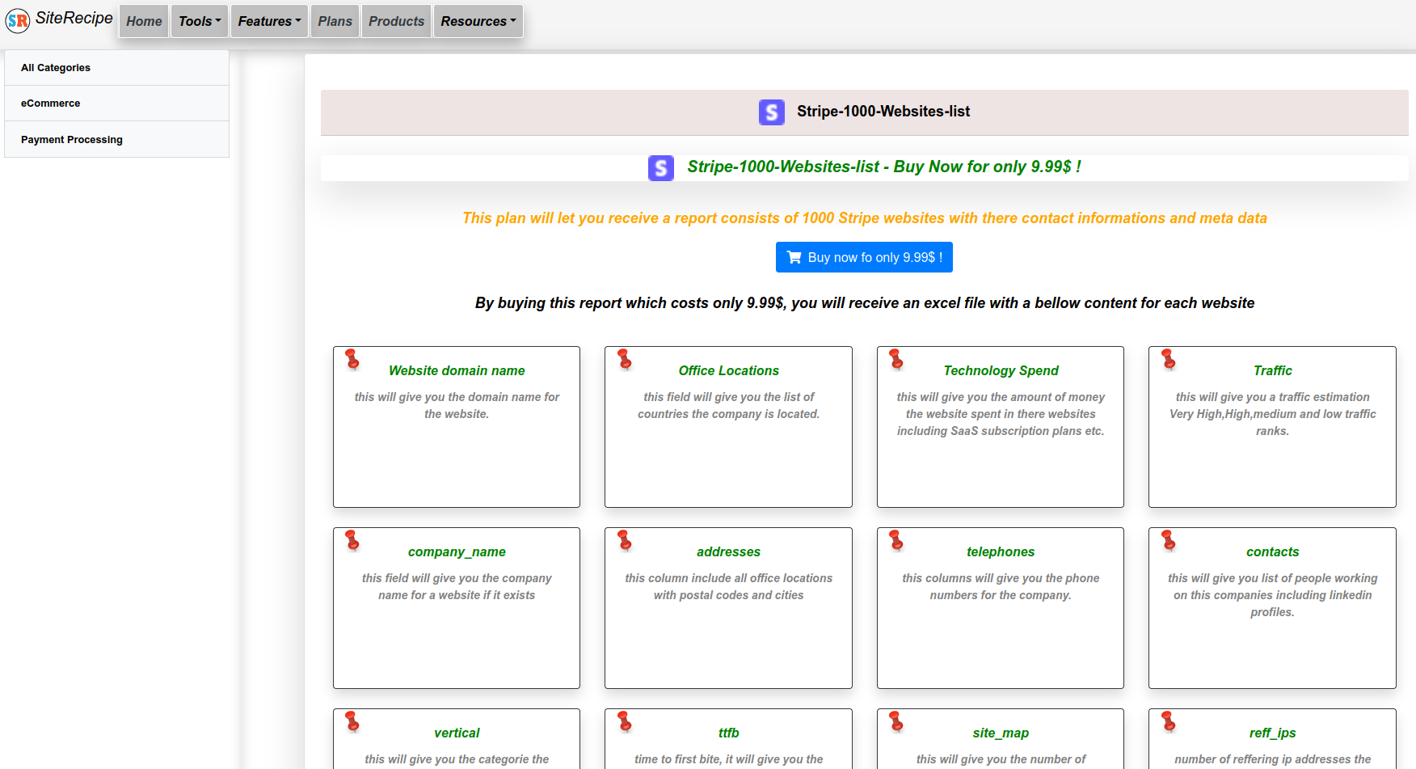Screen dimensions: 1416x769
Task: Click the Office Locations heading
Action: [x=729, y=370]
